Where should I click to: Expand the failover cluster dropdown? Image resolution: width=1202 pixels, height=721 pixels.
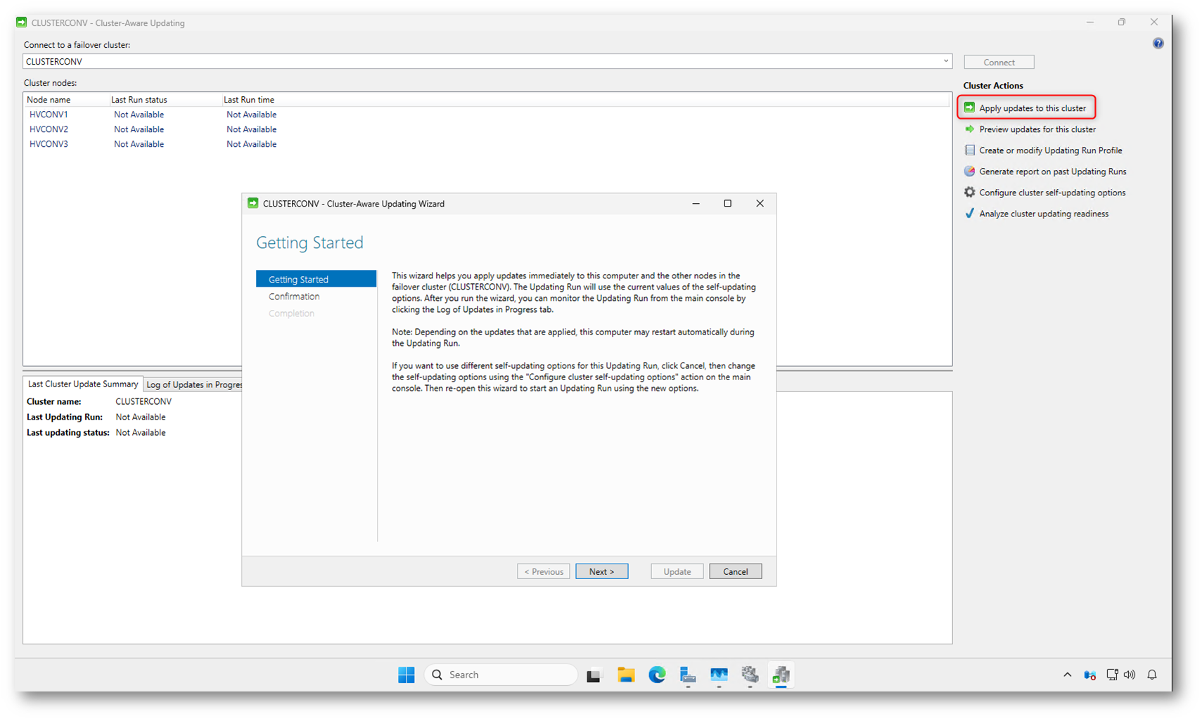pos(945,61)
